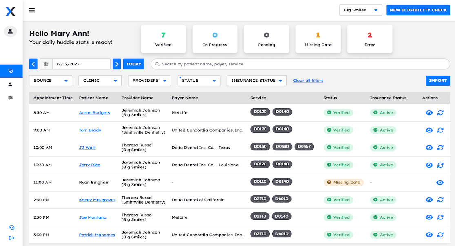Click the patients person icon in sidebar

pyautogui.click(x=11, y=84)
